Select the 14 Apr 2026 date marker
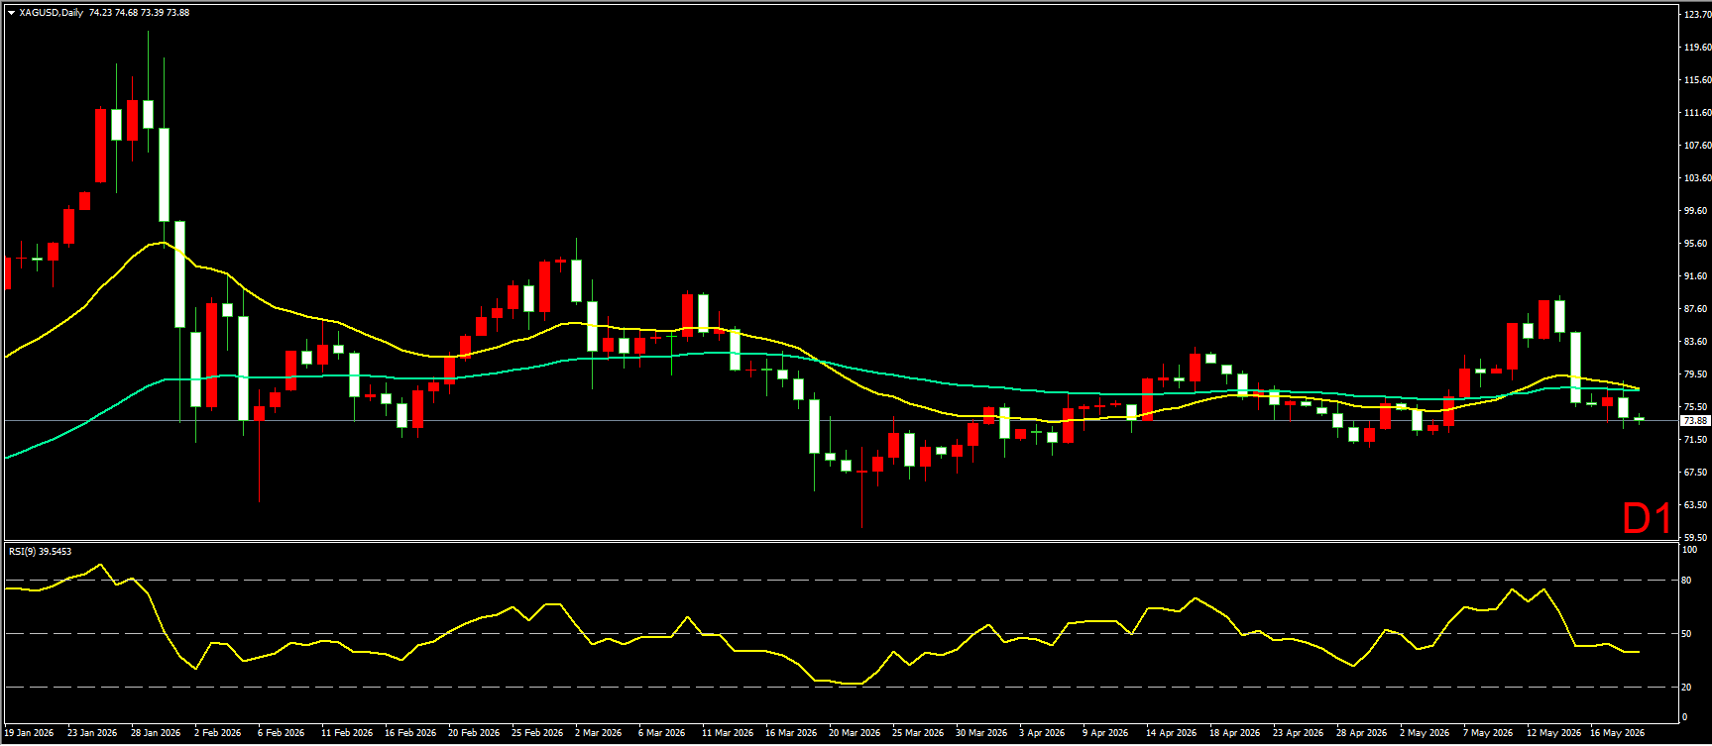 click(x=1172, y=733)
